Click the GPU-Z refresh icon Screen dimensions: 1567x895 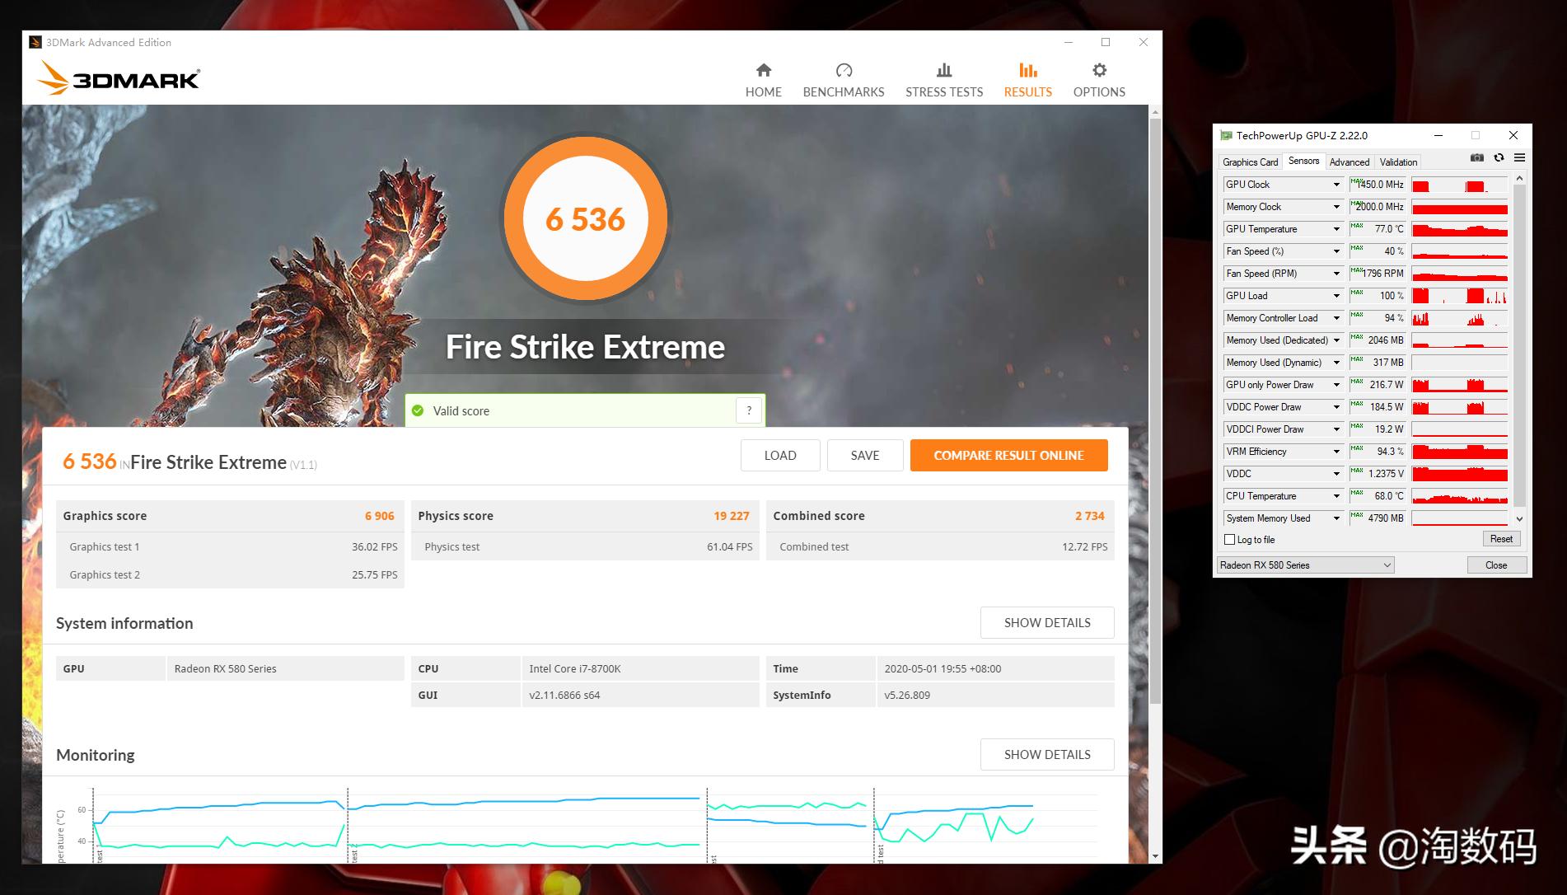(1499, 158)
